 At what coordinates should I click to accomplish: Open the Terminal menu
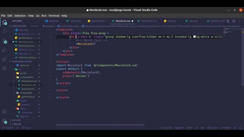click(x=54, y=16)
